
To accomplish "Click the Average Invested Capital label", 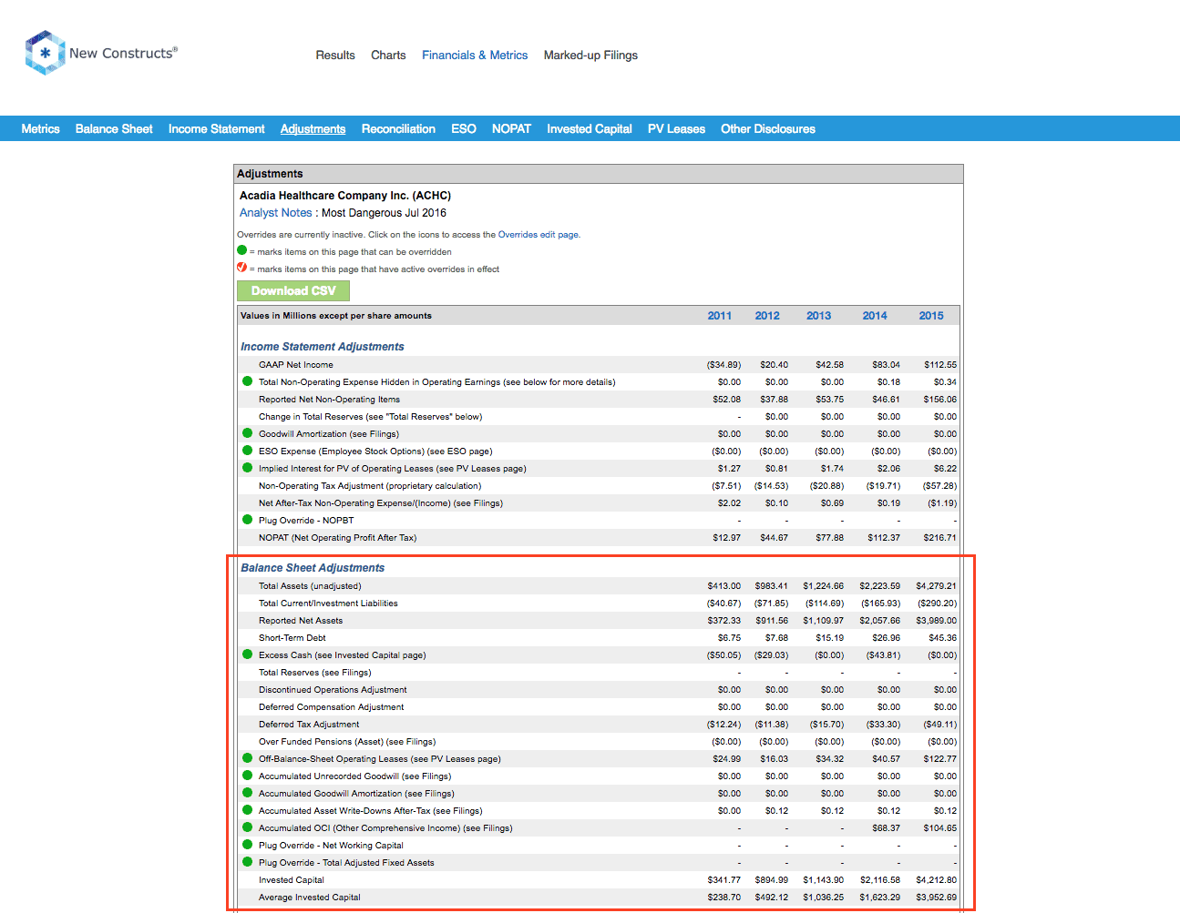I will click(x=310, y=898).
